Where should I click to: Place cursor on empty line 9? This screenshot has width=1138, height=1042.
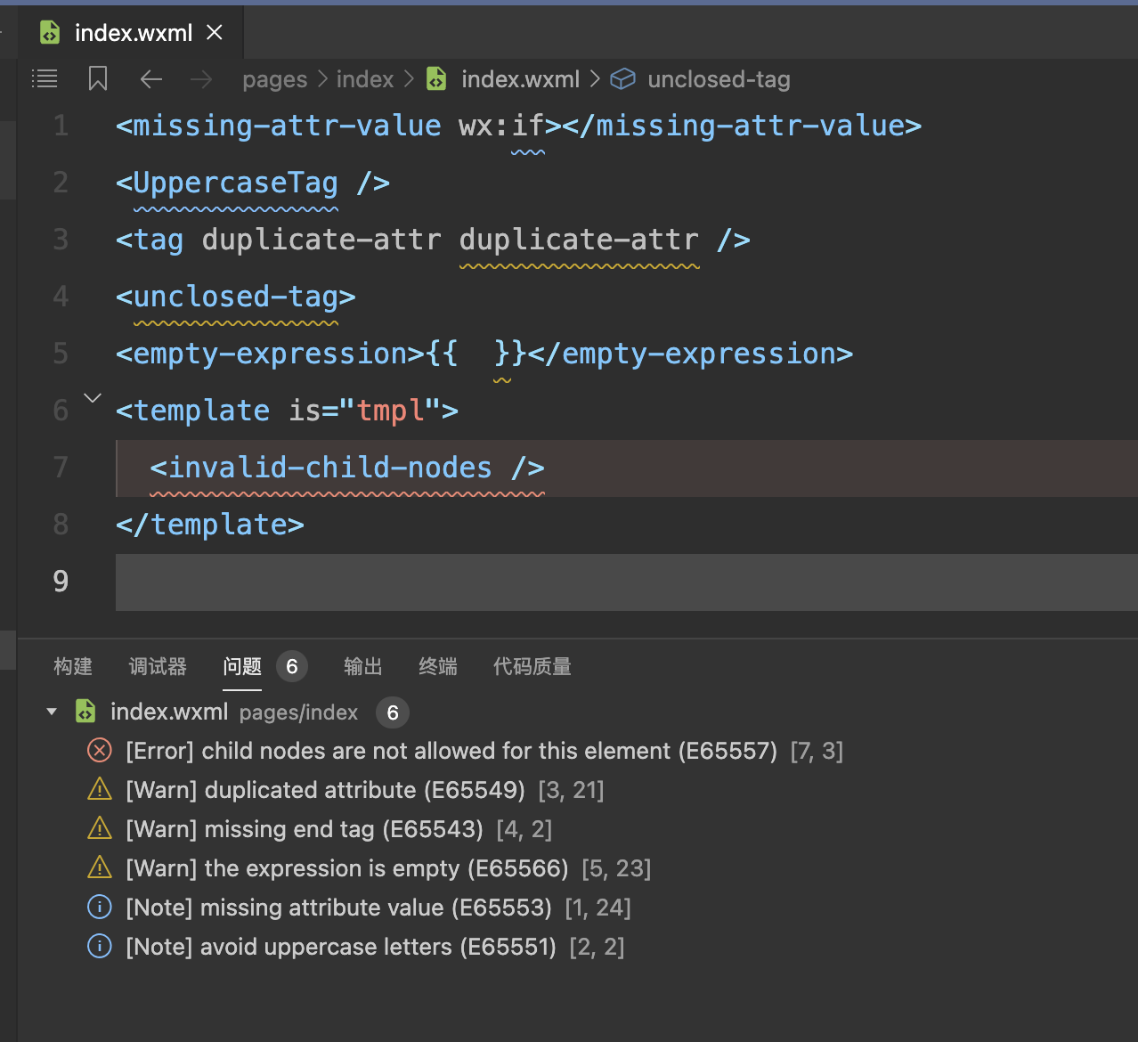point(627,582)
